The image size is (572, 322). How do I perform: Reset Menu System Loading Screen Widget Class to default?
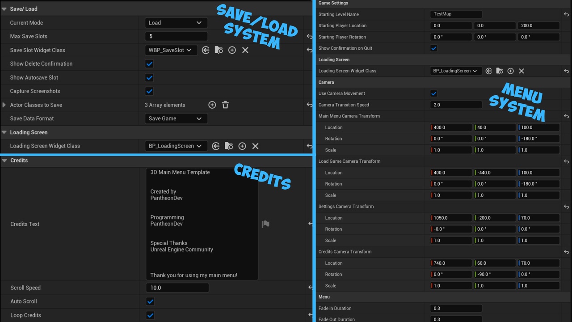pos(566,71)
